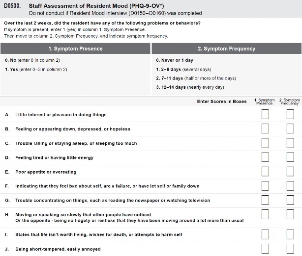This screenshot has width=302, height=256.
Task: Focus Symptom Frequency box for trouble concentrating row
Action: 290,200
